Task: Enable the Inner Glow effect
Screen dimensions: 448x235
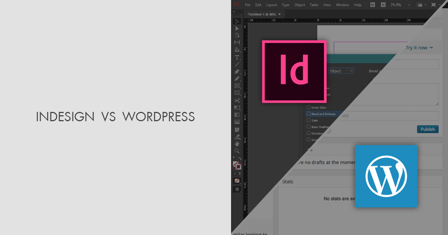Action: pos(309,107)
